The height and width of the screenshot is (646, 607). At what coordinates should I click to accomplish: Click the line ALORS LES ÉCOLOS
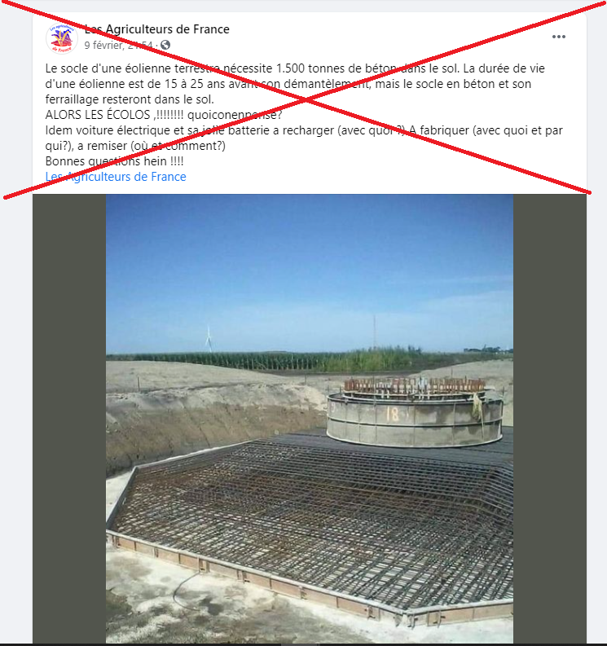coord(164,115)
